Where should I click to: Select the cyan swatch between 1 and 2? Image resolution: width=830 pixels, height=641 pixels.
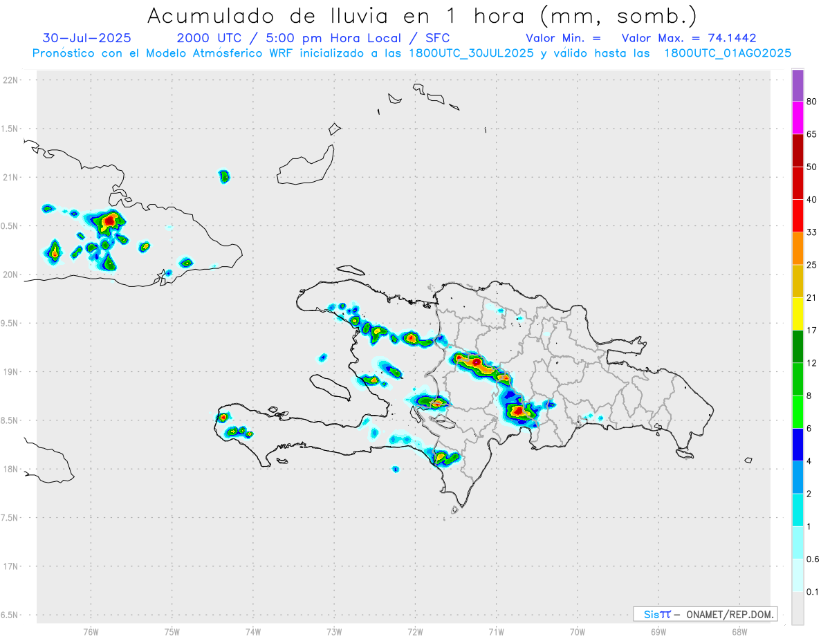[x=797, y=510]
